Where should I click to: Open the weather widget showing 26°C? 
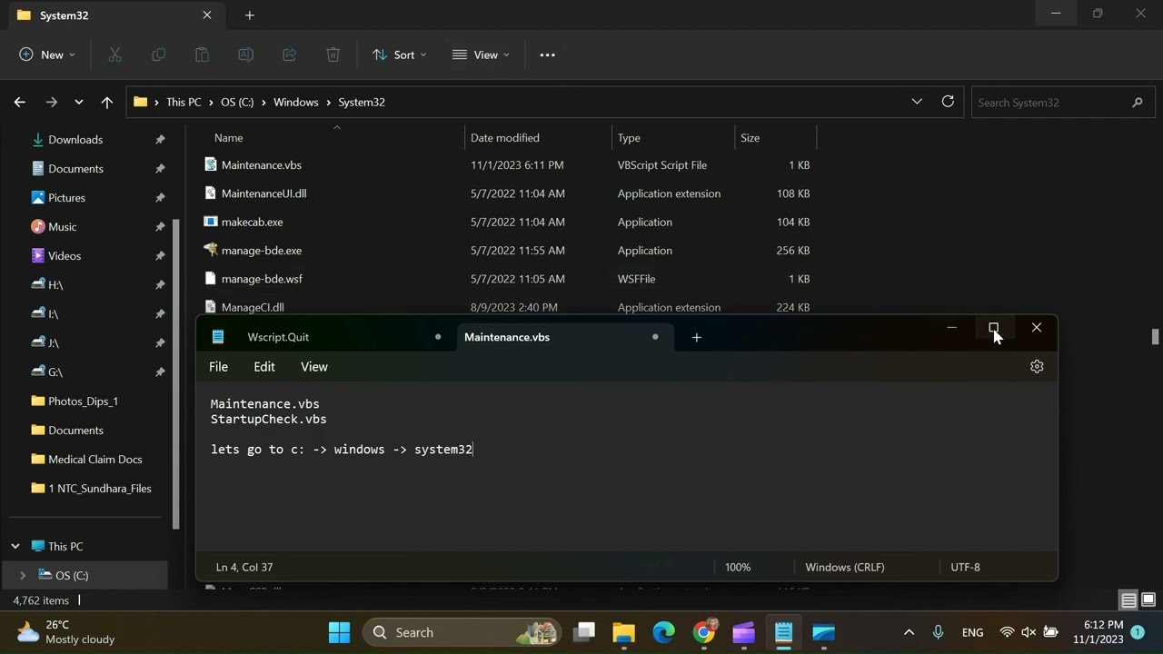(x=66, y=632)
